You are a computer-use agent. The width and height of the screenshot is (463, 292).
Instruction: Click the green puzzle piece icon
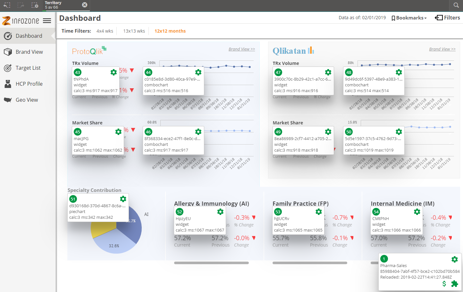pyautogui.click(x=455, y=284)
